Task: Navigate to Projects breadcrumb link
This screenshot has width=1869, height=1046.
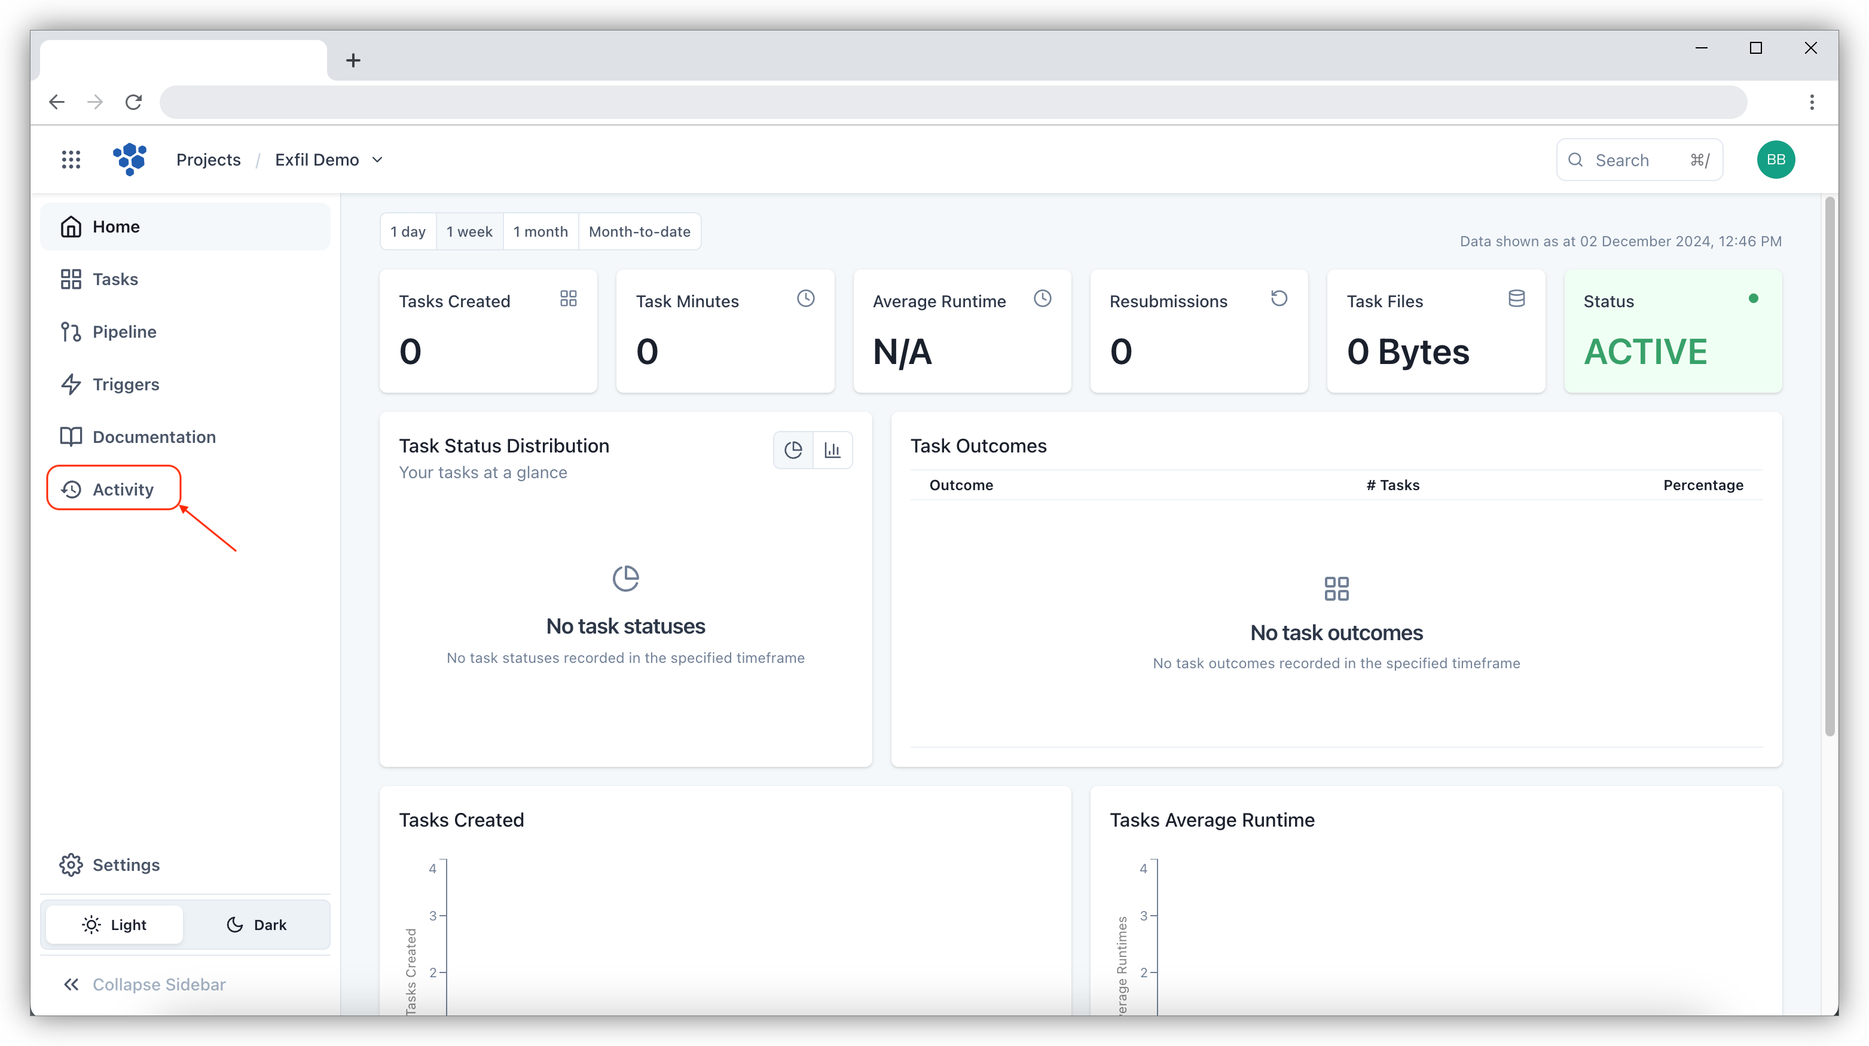Action: (208, 160)
